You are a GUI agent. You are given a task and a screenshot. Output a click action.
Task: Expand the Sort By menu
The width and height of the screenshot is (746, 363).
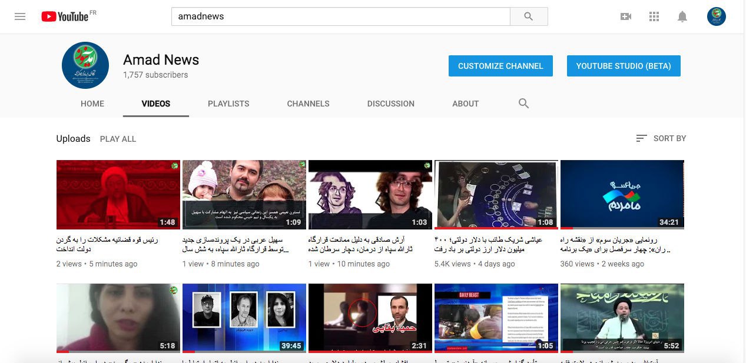click(x=661, y=138)
